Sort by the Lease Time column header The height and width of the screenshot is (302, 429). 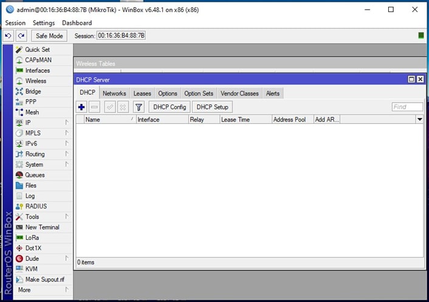point(245,120)
